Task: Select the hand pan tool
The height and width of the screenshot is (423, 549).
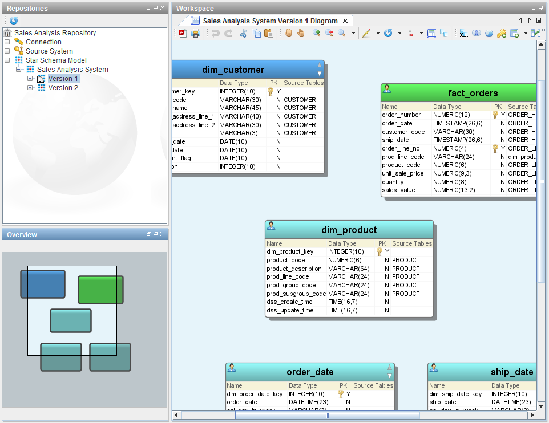Action: click(x=288, y=33)
